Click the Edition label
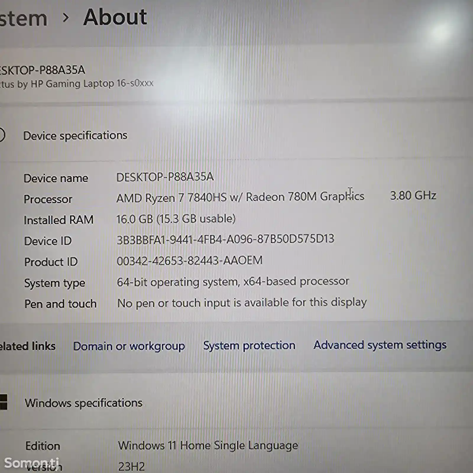Image resolution: width=473 pixels, height=473 pixels. 43,446
